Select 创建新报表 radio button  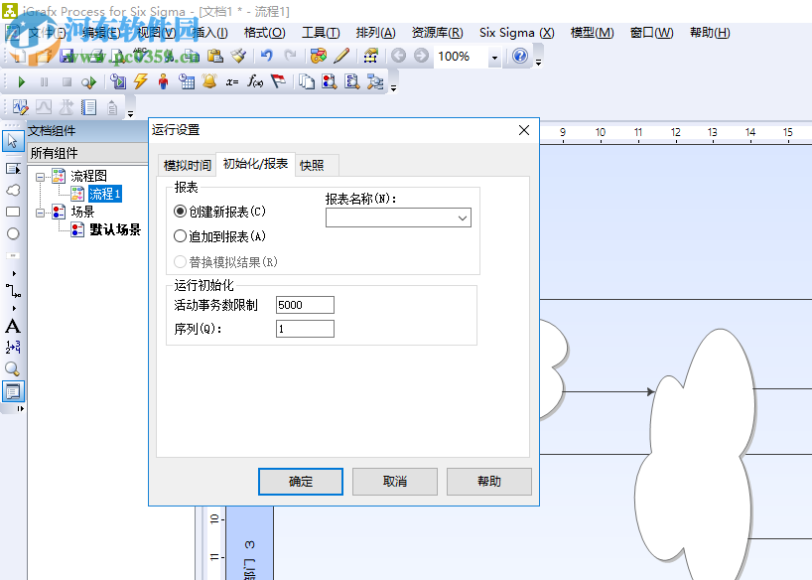[x=180, y=211]
